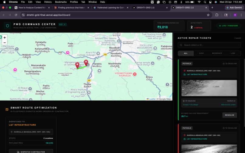Click the shield logo of PWD Command Center
This screenshot has height=153, width=245.
pyautogui.click(x=8, y=26)
